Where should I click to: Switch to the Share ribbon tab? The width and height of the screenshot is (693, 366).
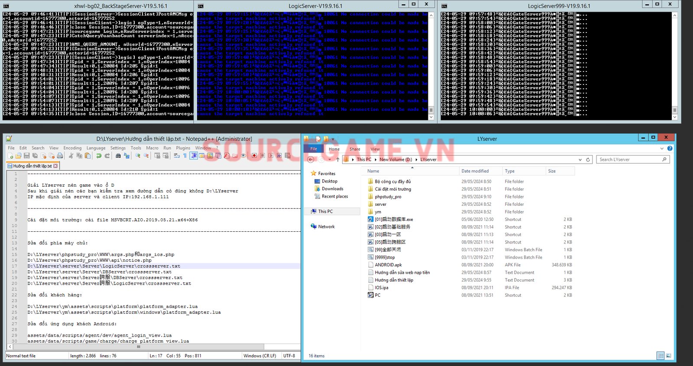tap(355, 149)
